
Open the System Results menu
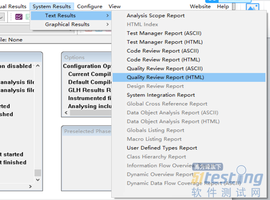(52, 6)
